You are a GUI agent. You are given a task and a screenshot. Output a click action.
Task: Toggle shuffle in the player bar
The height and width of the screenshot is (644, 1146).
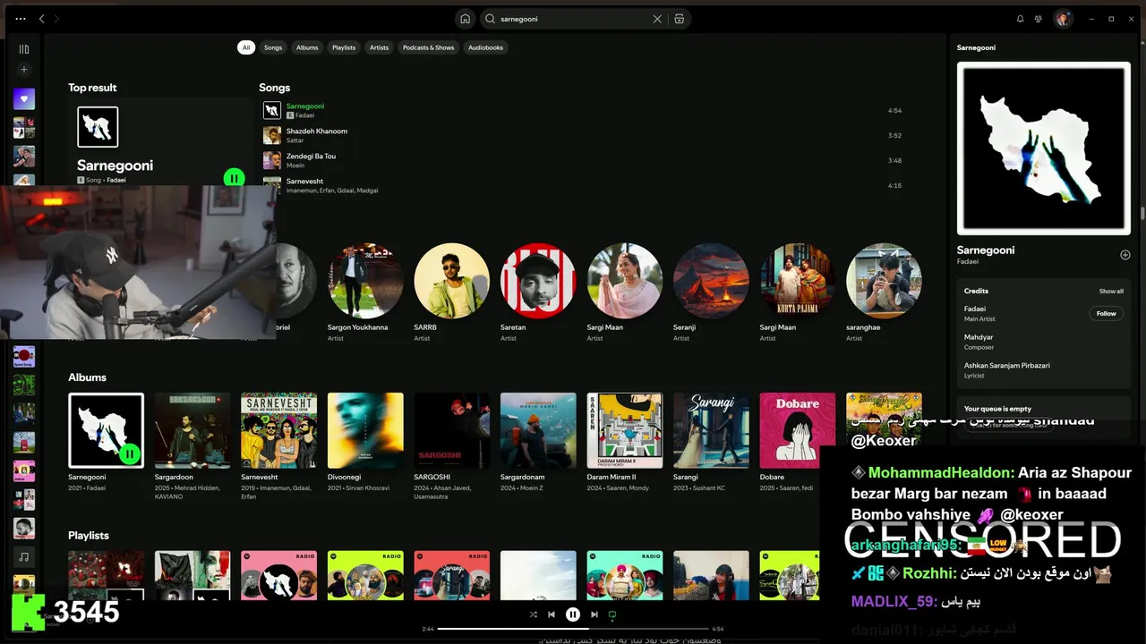tap(534, 614)
